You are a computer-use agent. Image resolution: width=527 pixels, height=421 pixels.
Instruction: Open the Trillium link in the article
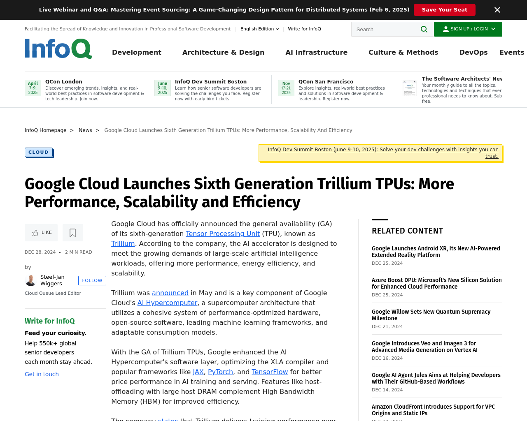tap(123, 243)
